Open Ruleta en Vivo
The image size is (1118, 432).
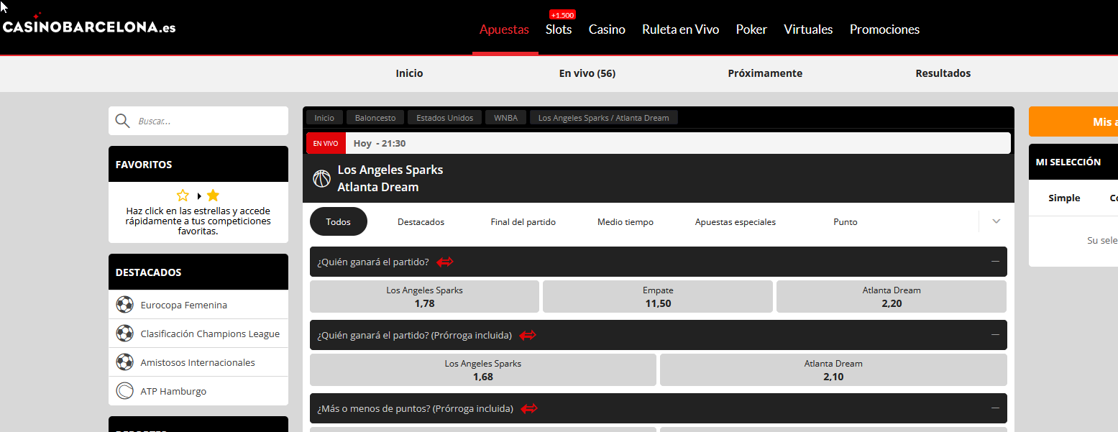point(680,29)
